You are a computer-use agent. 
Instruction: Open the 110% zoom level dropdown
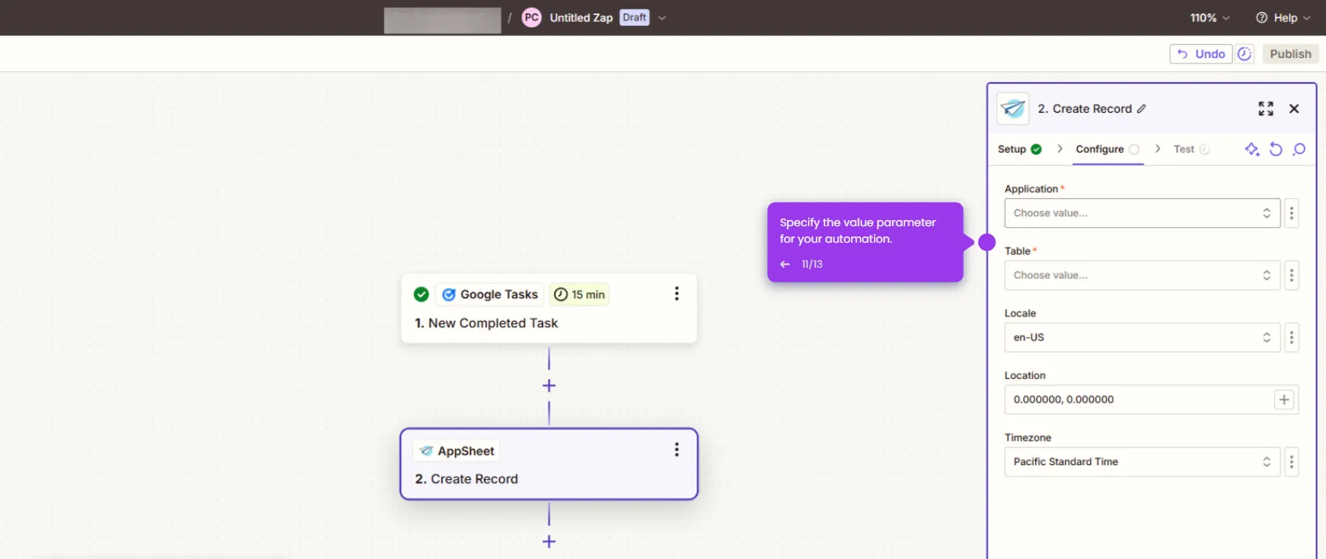(1209, 17)
